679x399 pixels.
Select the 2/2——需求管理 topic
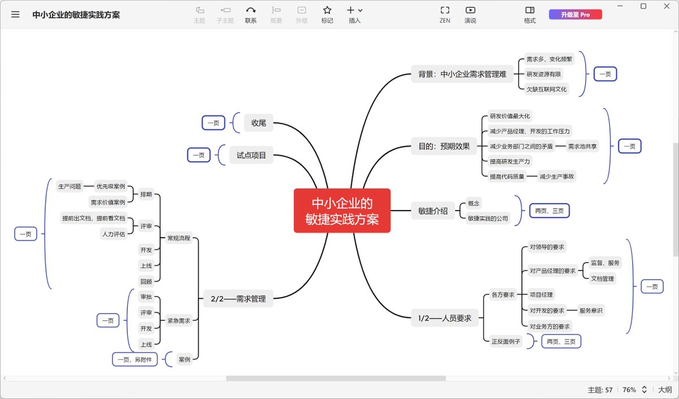coord(238,299)
